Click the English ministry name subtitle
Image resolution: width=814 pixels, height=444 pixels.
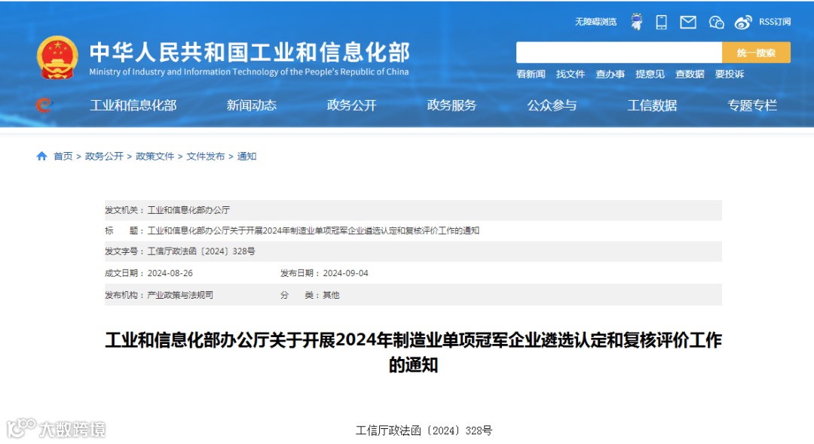click(249, 71)
